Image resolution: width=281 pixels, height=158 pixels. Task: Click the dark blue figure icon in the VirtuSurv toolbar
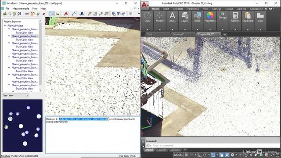82,14
